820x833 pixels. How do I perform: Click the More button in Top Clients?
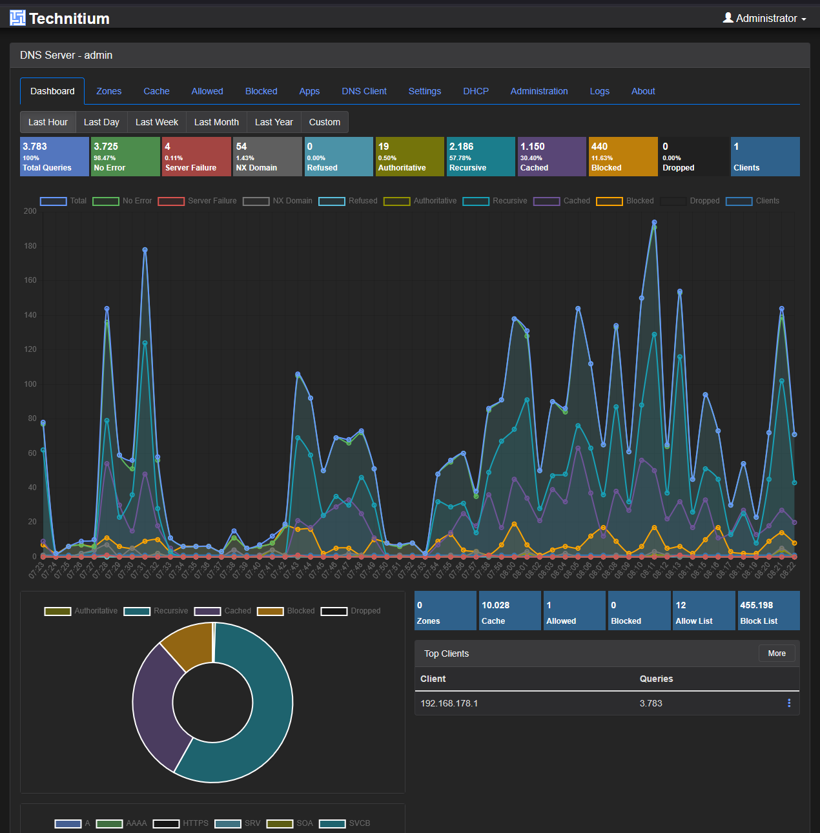[777, 653]
